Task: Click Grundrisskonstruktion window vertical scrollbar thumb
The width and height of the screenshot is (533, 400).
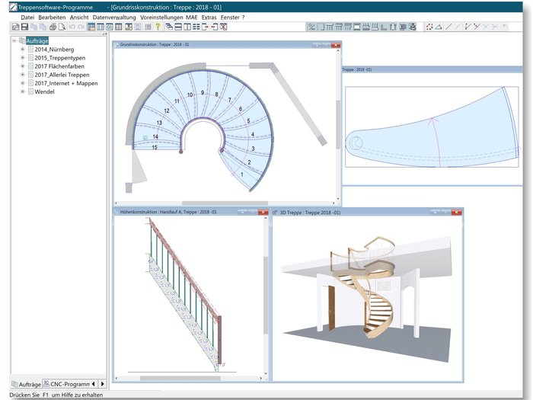Action: [338, 124]
